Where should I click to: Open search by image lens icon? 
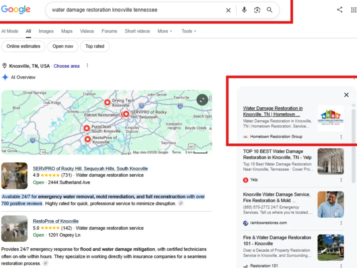pos(257,10)
